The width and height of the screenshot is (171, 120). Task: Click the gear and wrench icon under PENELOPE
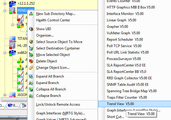[20, 25]
